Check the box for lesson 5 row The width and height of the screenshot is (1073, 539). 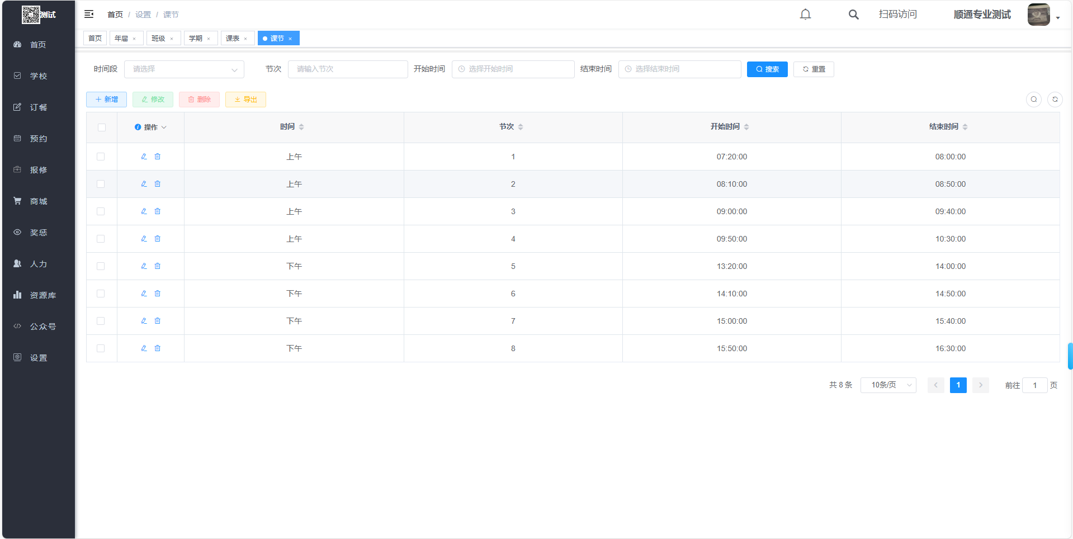click(x=101, y=266)
